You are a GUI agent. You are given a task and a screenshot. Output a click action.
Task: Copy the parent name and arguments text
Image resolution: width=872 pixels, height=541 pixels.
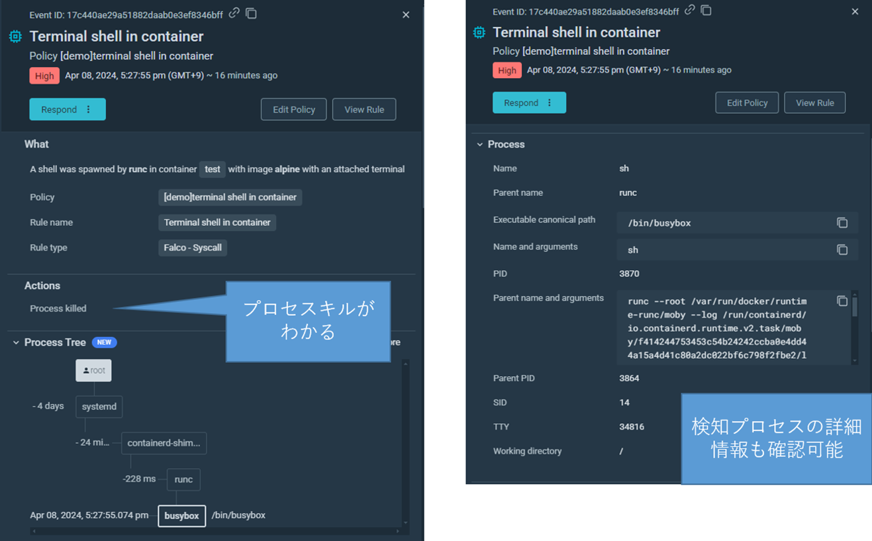pos(842,301)
